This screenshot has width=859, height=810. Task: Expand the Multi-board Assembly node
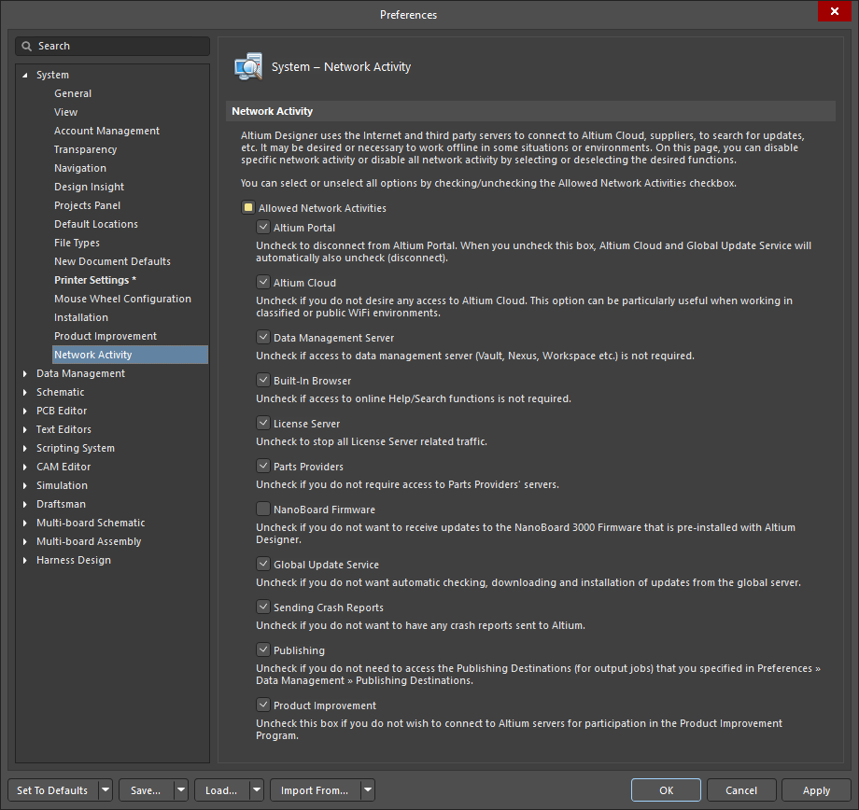click(24, 541)
